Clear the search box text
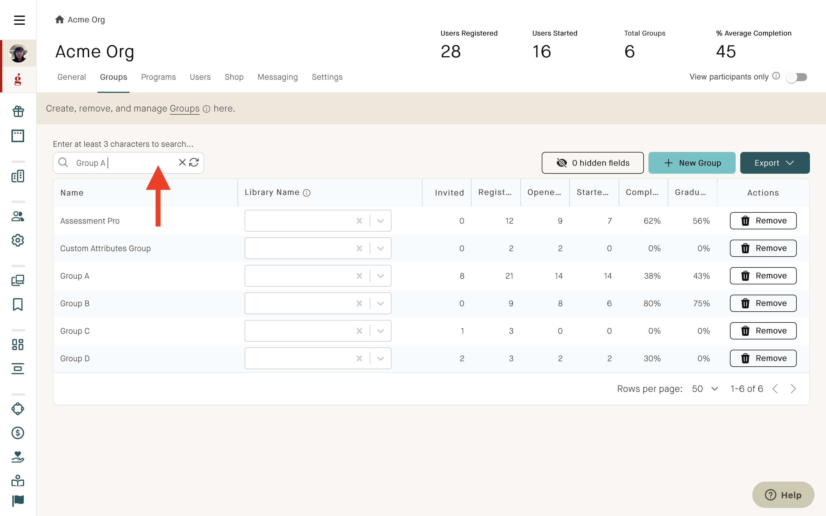 pos(182,163)
